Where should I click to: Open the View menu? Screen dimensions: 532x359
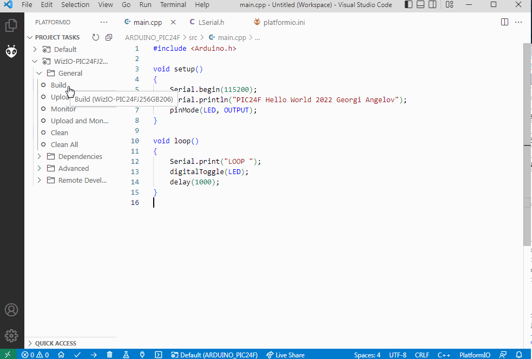(106, 5)
